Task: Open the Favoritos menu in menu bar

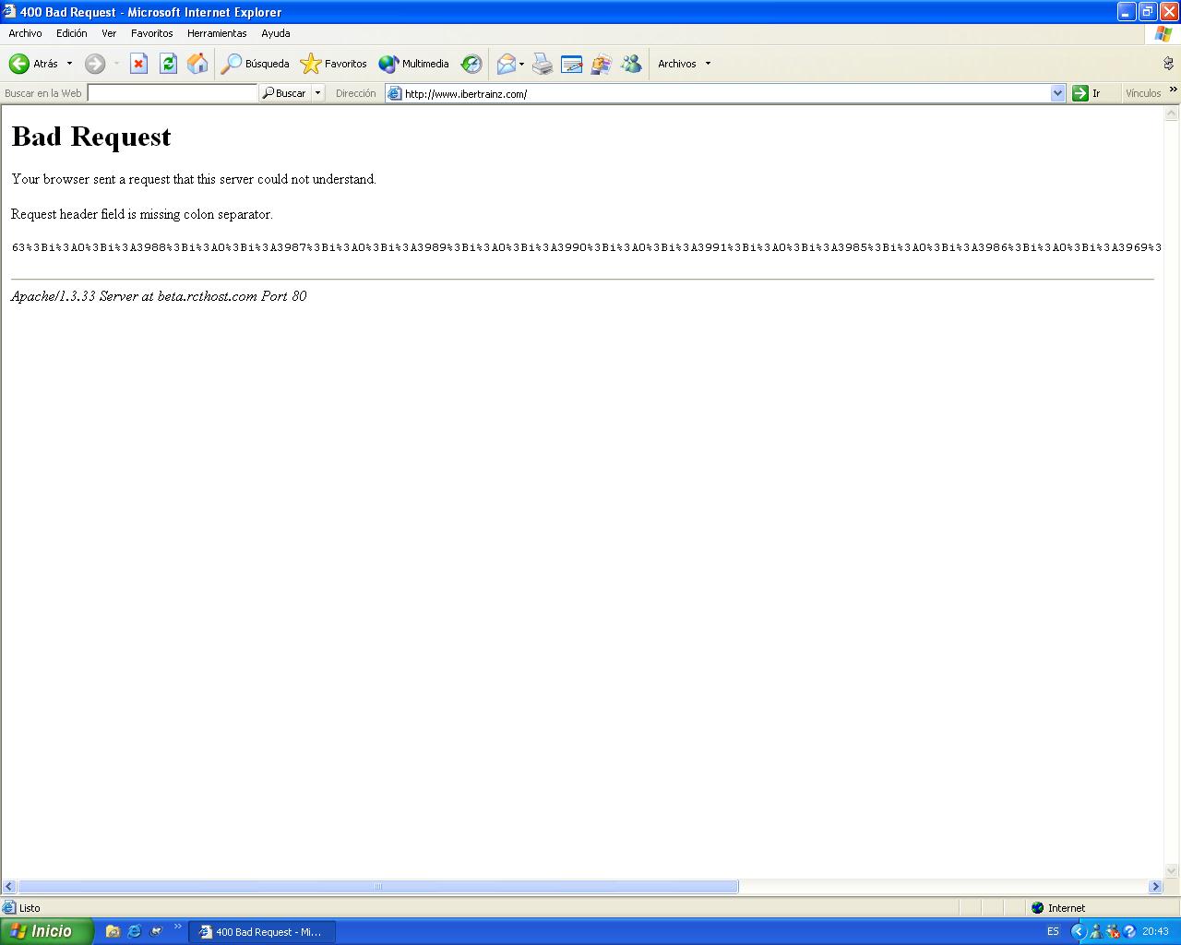Action: (151, 33)
